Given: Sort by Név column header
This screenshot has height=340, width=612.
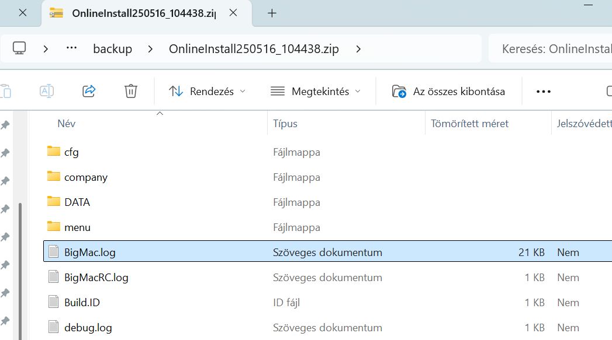Looking at the screenshot, I should click(67, 124).
